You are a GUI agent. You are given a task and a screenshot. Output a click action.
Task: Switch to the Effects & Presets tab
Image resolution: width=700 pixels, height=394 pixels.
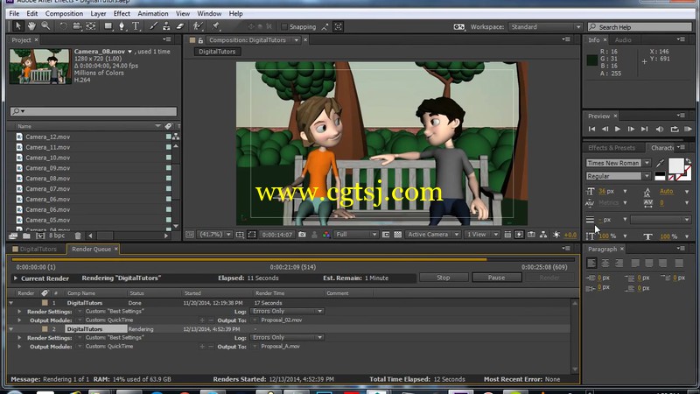611,147
